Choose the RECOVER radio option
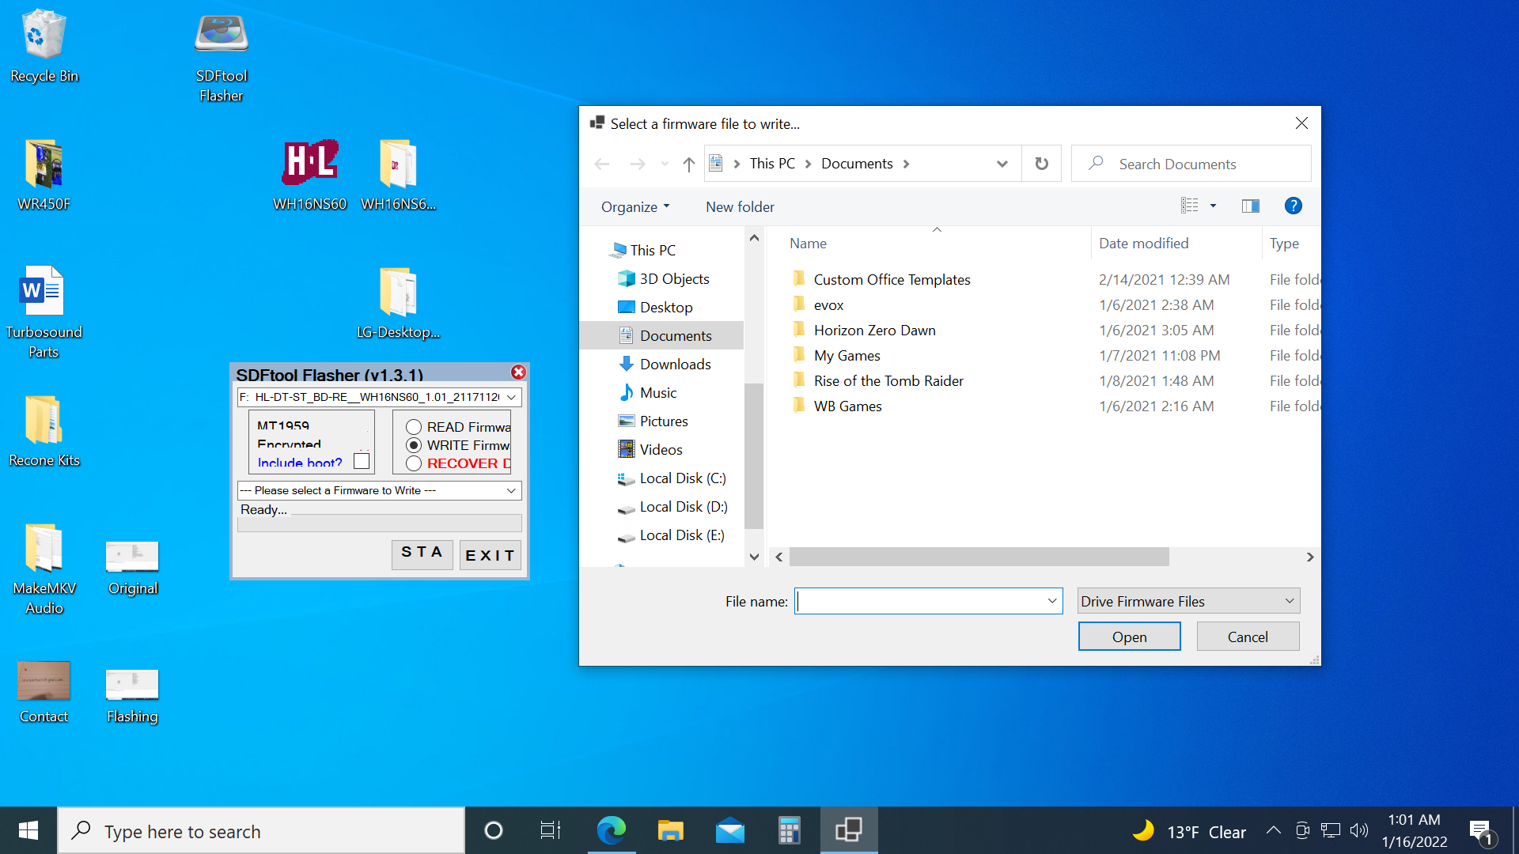 pos(414,463)
